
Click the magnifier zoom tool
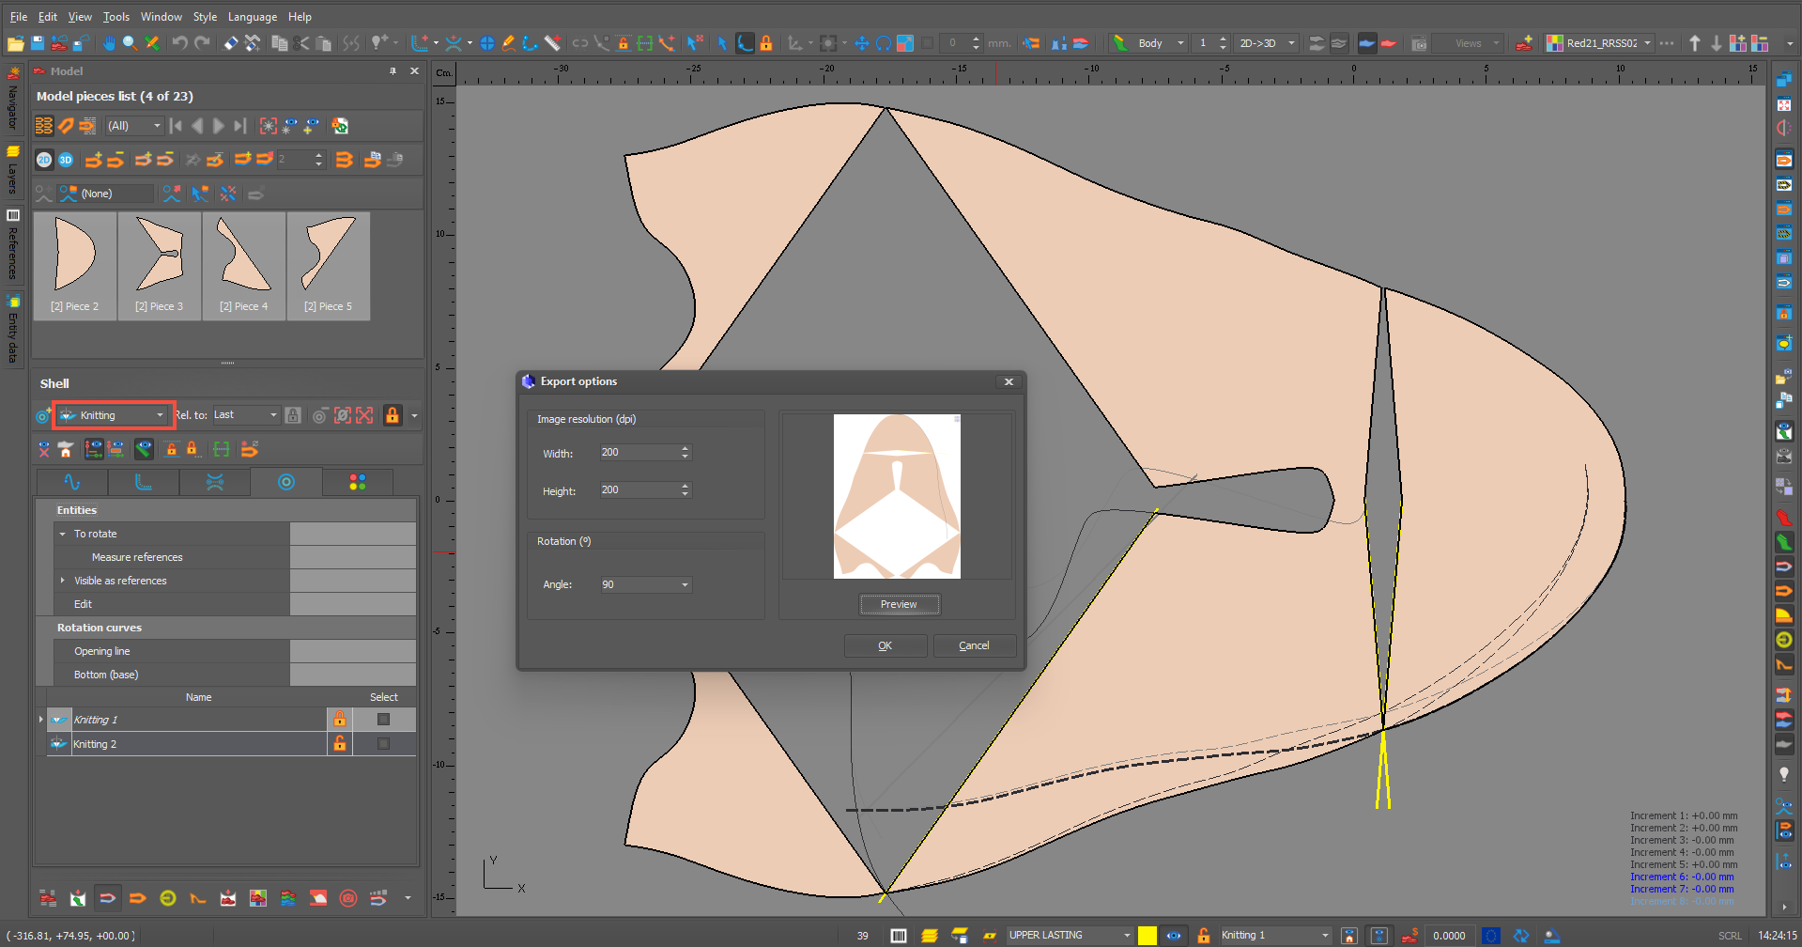130,43
